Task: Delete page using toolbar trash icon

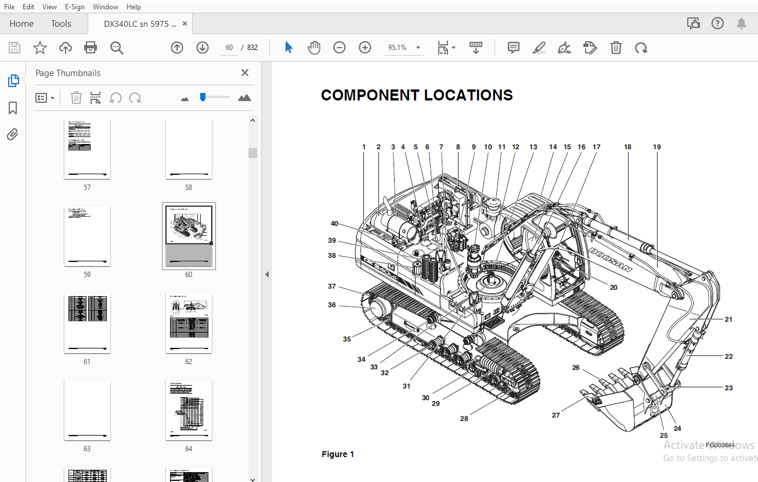Action: point(616,48)
